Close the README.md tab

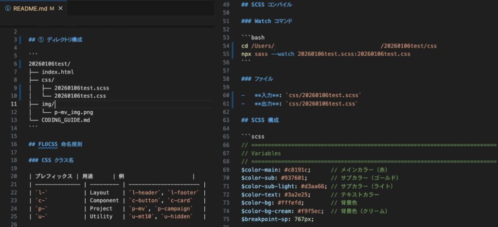click(x=60, y=9)
